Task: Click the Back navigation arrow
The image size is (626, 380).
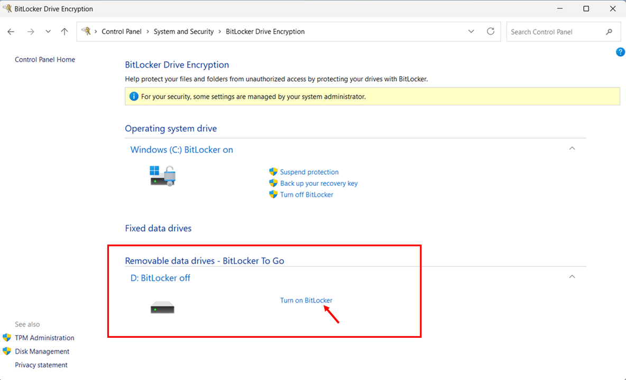Action: (x=11, y=32)
